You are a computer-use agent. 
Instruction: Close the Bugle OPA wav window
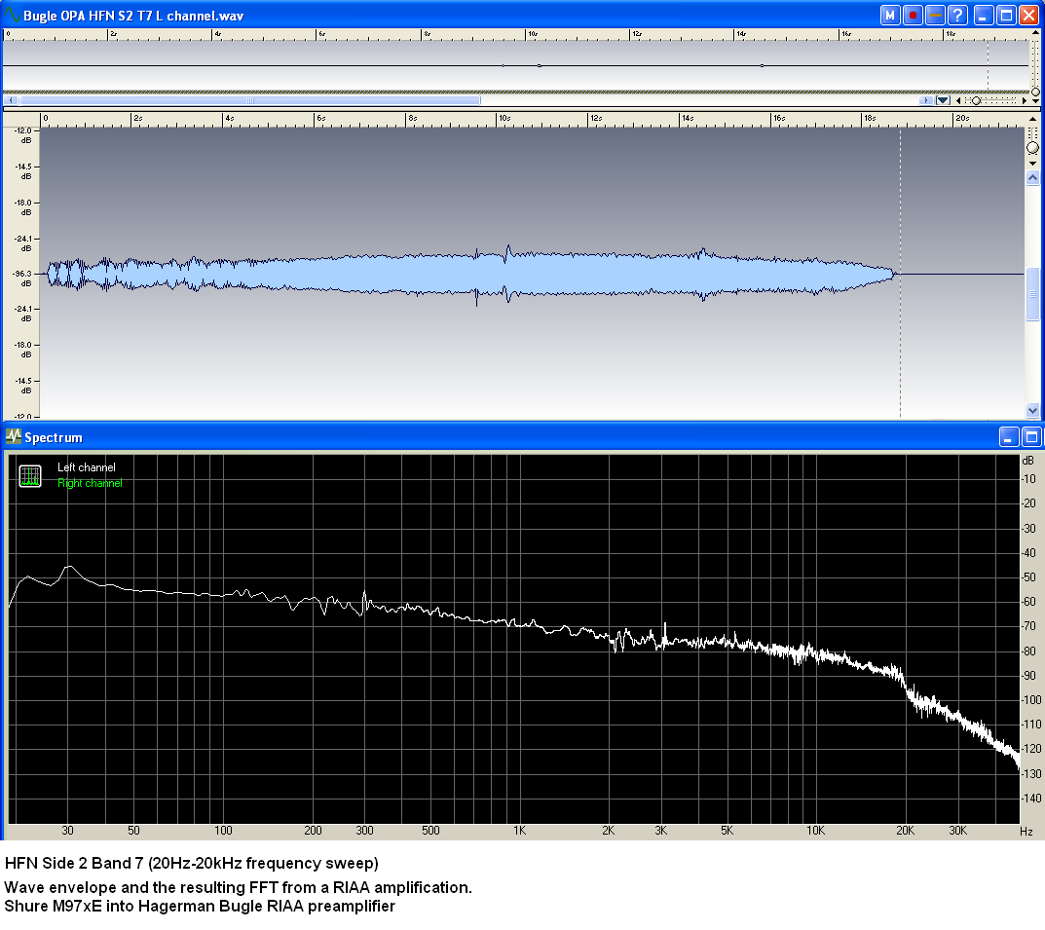pyautogui.click(x=1029, y=15)
